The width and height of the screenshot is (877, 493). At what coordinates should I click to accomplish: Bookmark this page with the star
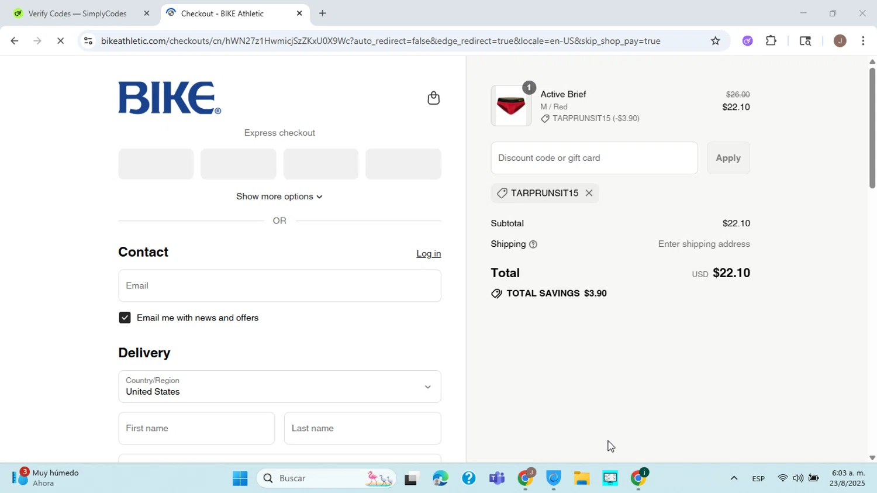click(716, 41)
